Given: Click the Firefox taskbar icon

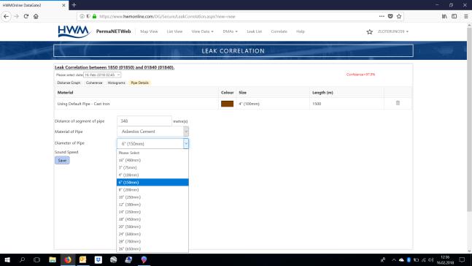Looking at the screenshot, I should click(68, 259).
